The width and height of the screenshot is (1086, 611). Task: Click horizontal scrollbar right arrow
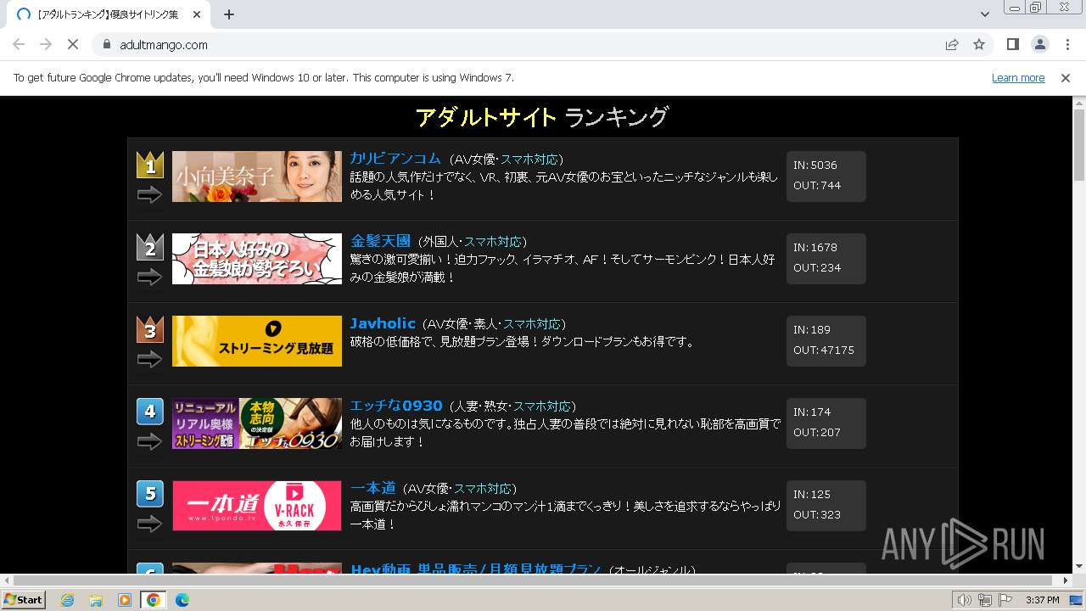click(x=1066, y=580)
